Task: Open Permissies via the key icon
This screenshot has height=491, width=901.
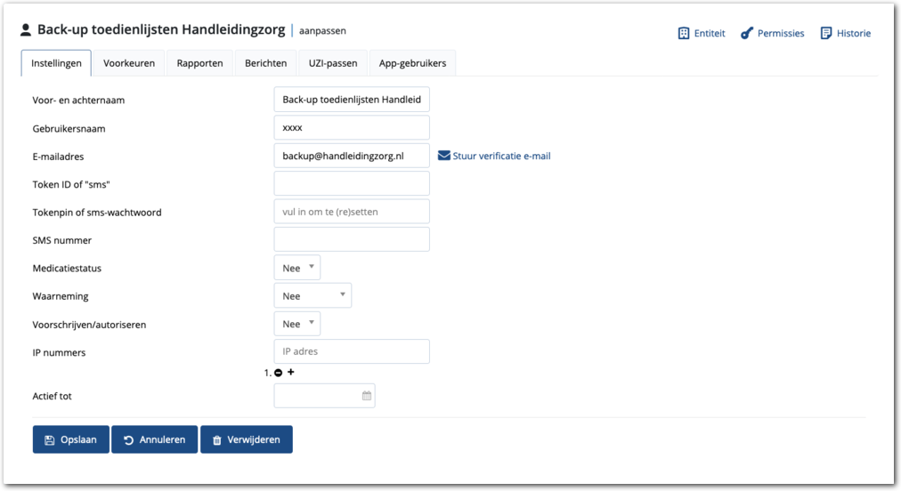Action: [747, 33]
